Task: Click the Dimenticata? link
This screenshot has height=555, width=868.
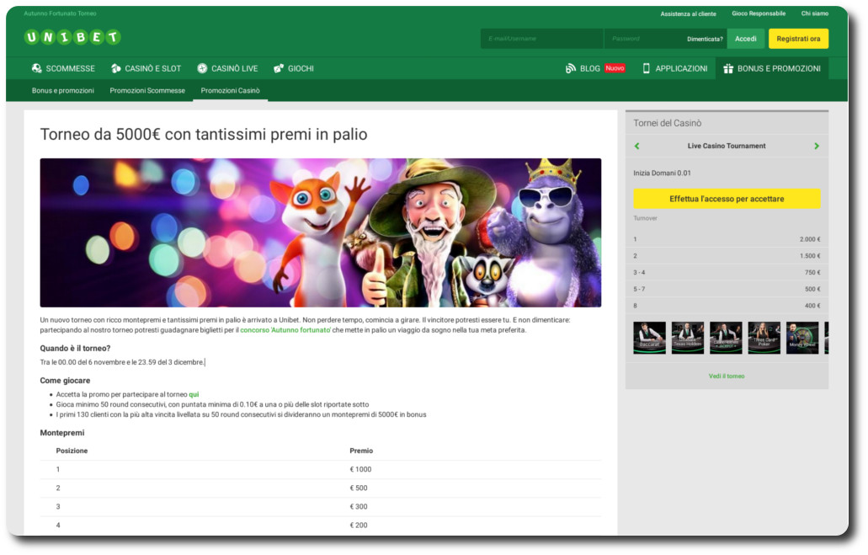Action: (705, 39)
